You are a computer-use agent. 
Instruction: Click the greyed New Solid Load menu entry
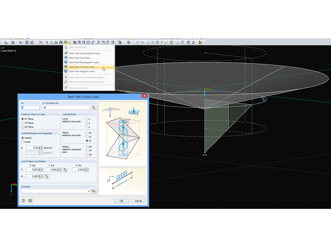(x=89, y=47)
